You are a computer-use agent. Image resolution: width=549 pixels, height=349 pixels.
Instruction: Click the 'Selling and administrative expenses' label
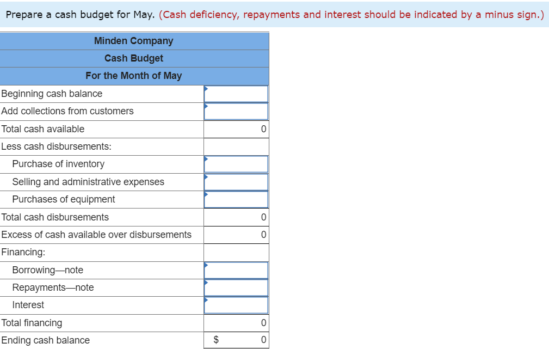88,182
